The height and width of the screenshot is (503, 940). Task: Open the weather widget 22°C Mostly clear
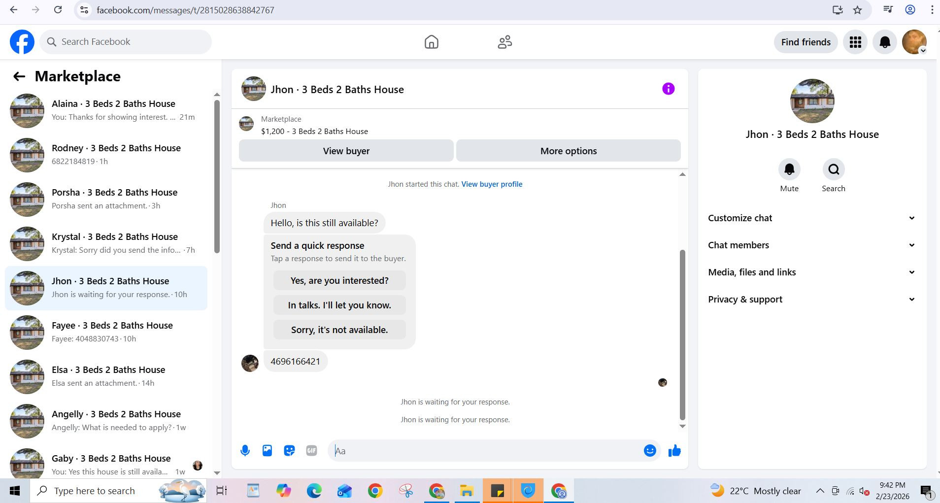(x=756, y=491)
